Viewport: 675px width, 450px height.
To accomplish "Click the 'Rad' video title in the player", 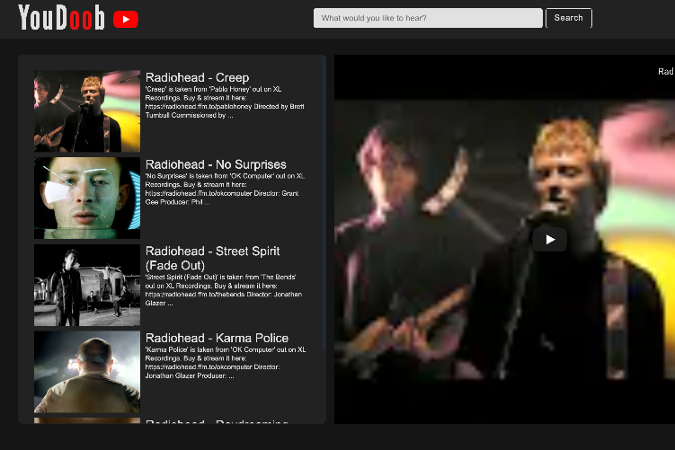I will [665, 72].
